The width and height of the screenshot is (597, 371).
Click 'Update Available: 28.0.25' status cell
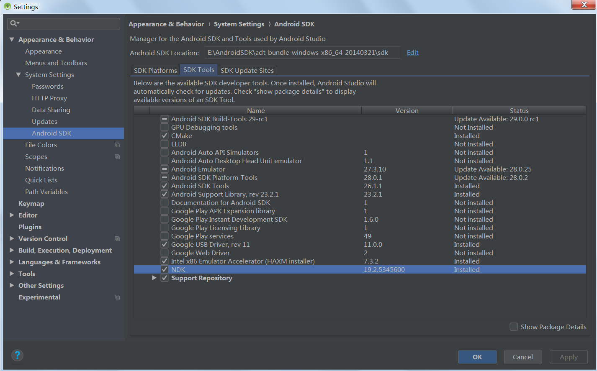493,169
